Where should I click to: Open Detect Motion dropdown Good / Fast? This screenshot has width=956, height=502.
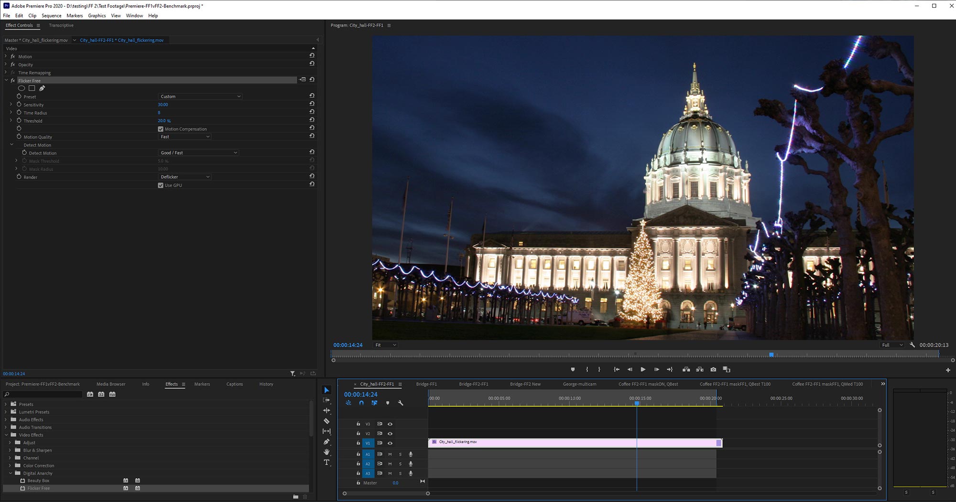[198, 153]
